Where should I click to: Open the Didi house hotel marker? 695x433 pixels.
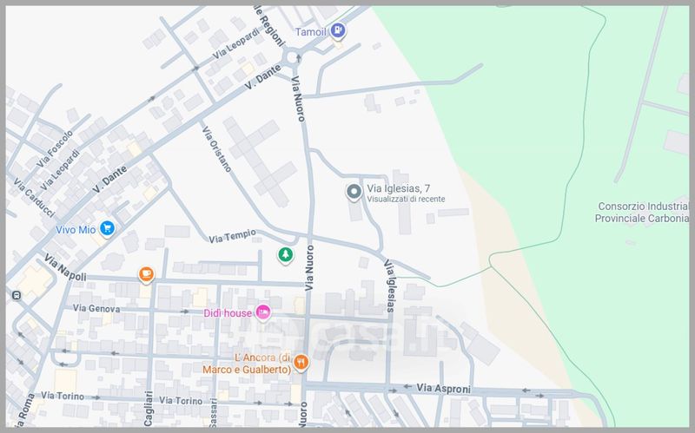pos(263,312)
